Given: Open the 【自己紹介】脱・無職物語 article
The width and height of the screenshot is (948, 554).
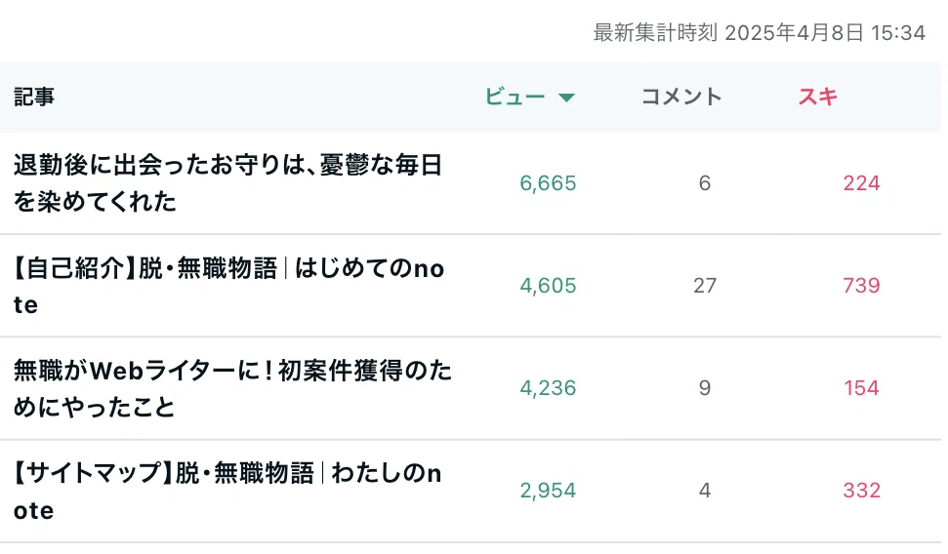Looking at the screenshot, I should [228, 286].
